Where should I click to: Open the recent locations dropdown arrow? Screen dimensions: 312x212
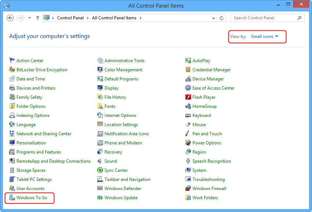click(29, 18)
